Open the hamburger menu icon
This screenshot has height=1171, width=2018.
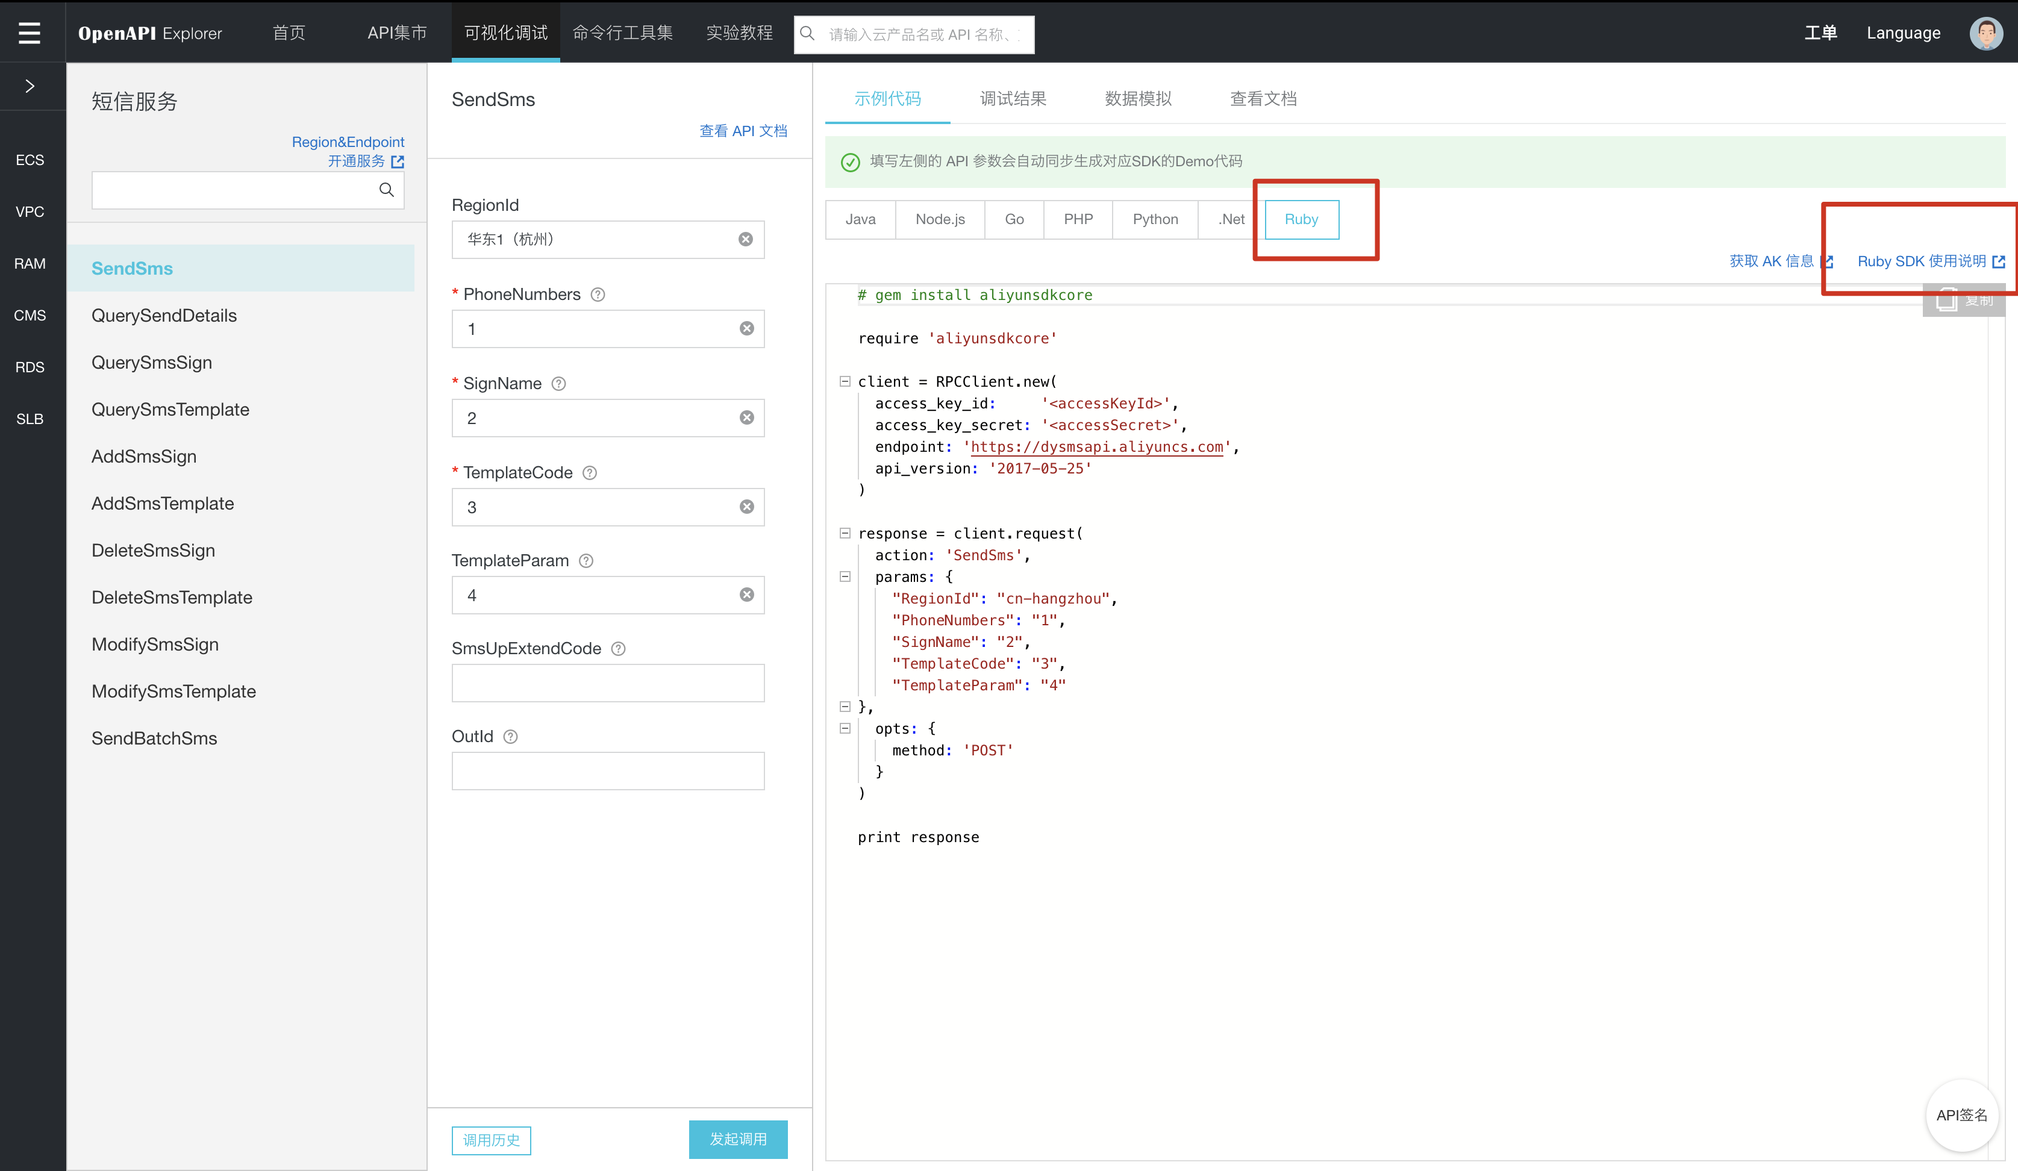(30, 33)
